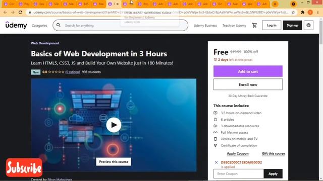This screenshot has height=181, width=323.
Task: Open a new tab with plus button
Action: [x=275, y=4]
